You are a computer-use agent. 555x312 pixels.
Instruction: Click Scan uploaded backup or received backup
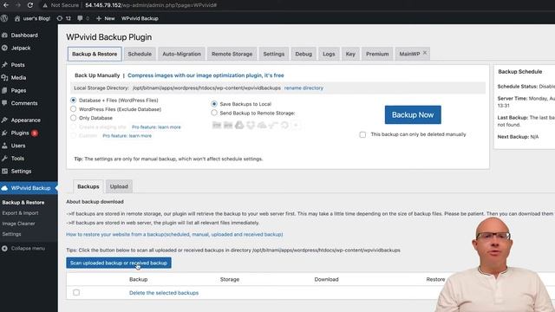tap(119, 263)
